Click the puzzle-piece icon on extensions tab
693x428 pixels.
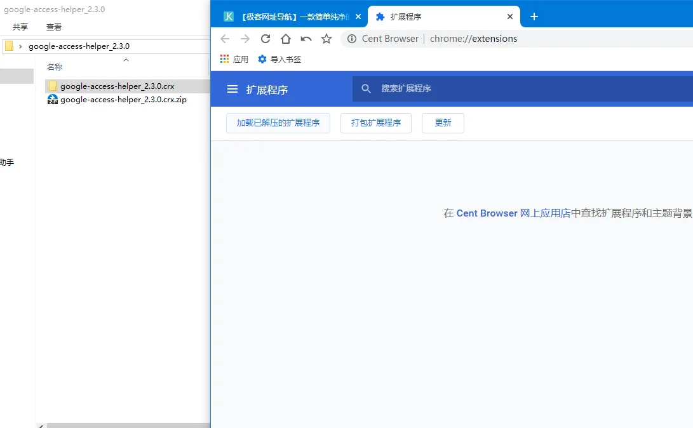click(x=380, y=17)
